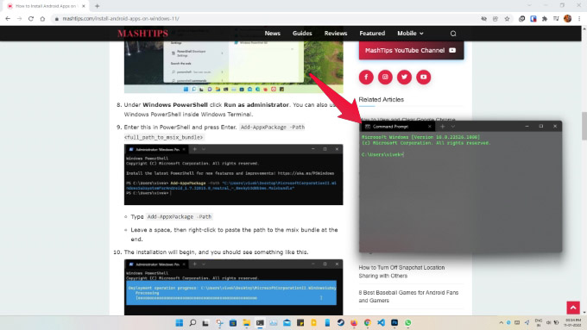Screen dimensions: 587x330
Task: Reload the MashTips page
Action: click(x=31, y=18)
